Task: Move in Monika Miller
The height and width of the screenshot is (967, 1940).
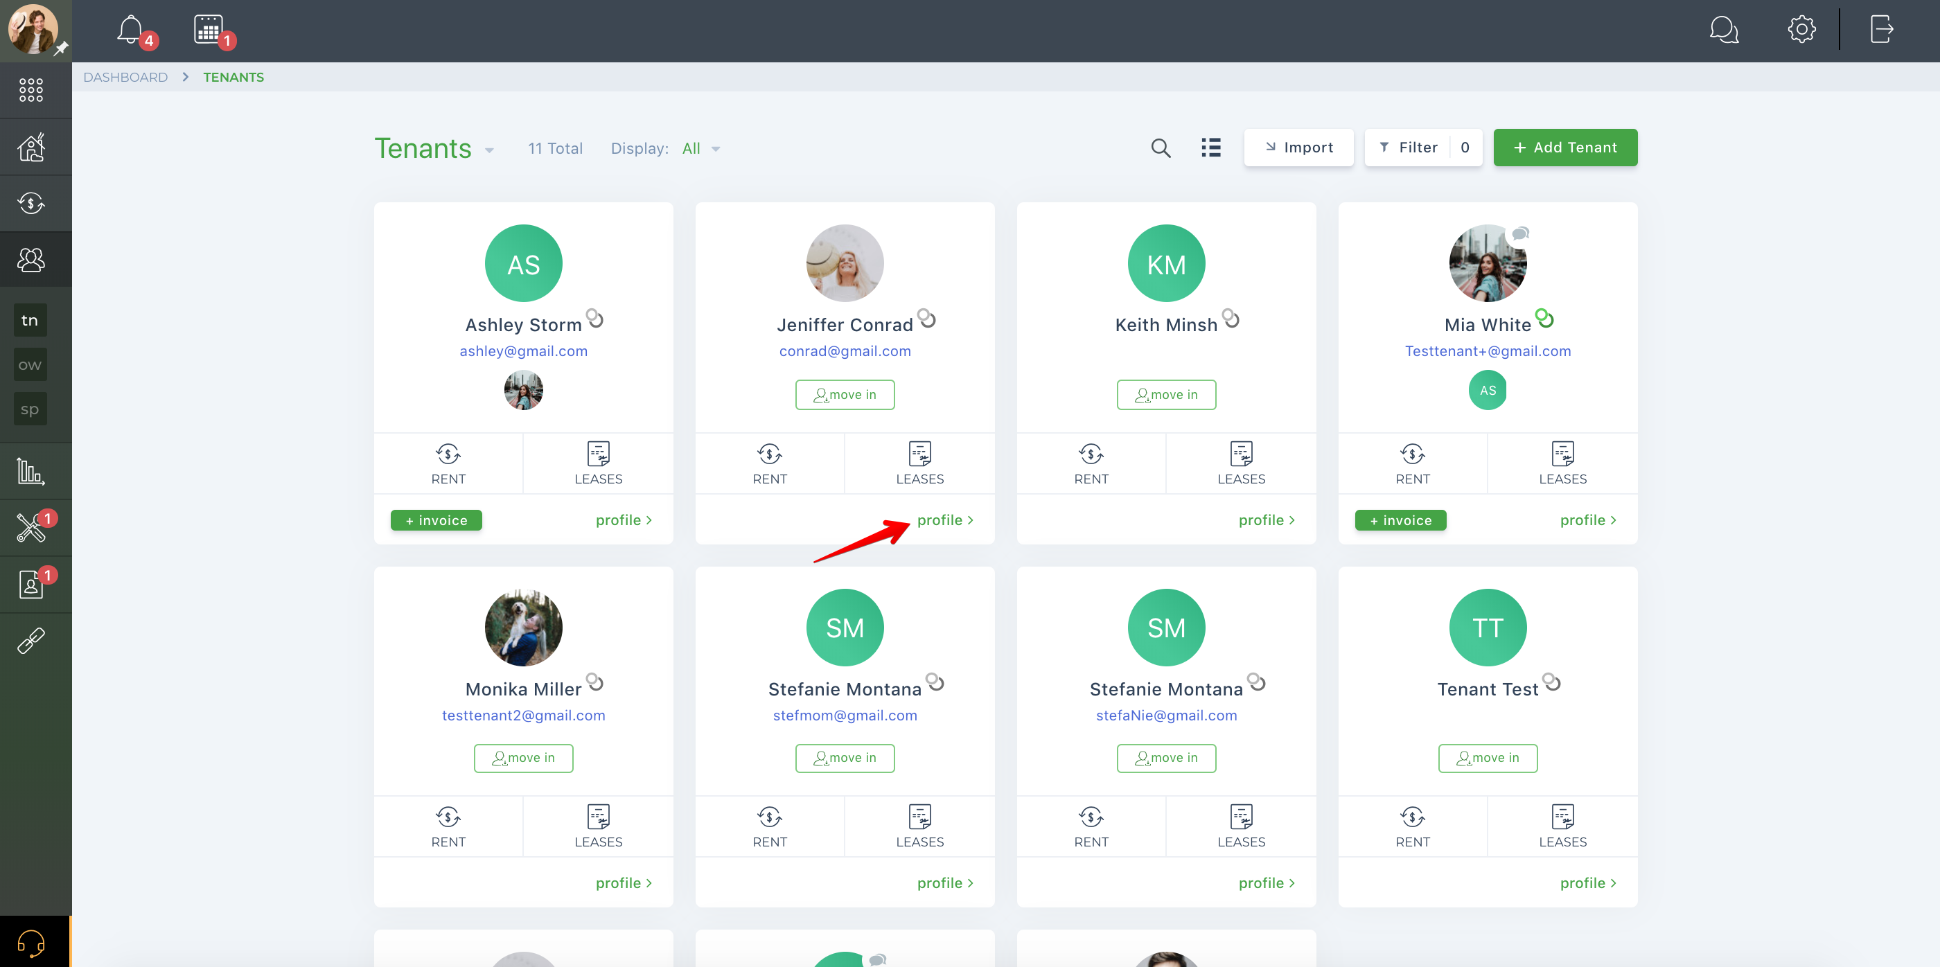Action: tap(523, 758)
